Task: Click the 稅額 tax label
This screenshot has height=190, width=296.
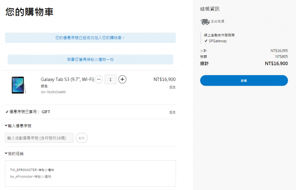Action: coord(203,56)
